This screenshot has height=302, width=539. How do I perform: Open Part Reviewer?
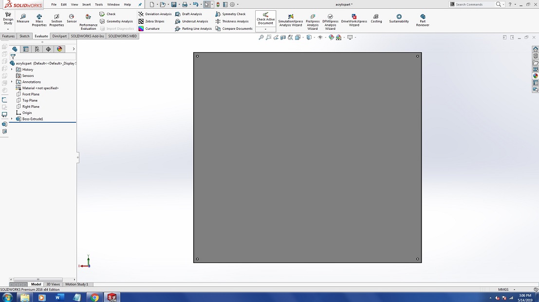point(423,20)
